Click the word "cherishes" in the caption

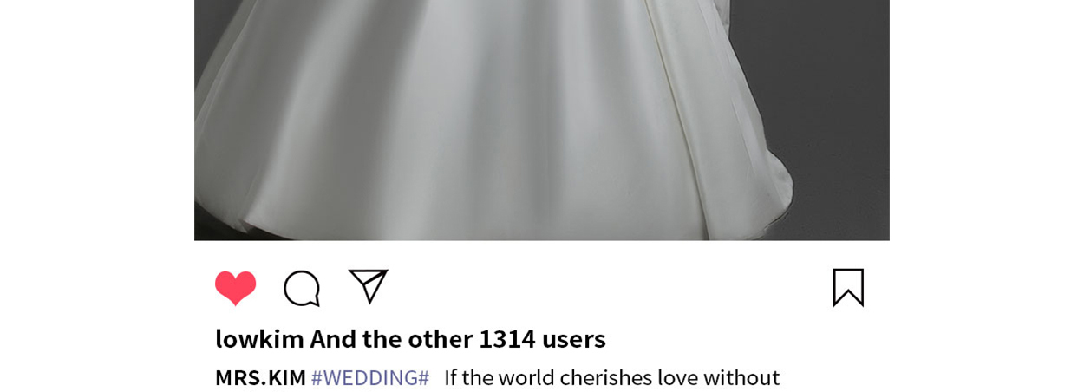click(x=605, y=377)
